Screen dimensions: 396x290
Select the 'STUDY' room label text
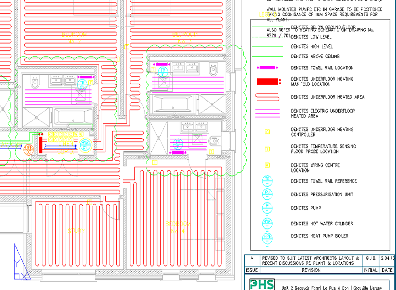click(x=76, y=231)
